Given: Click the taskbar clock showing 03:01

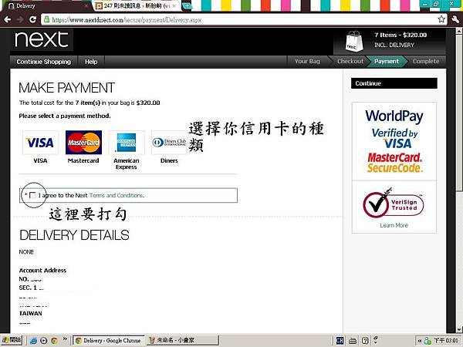Looking at the screenshot, I should 446,341.
